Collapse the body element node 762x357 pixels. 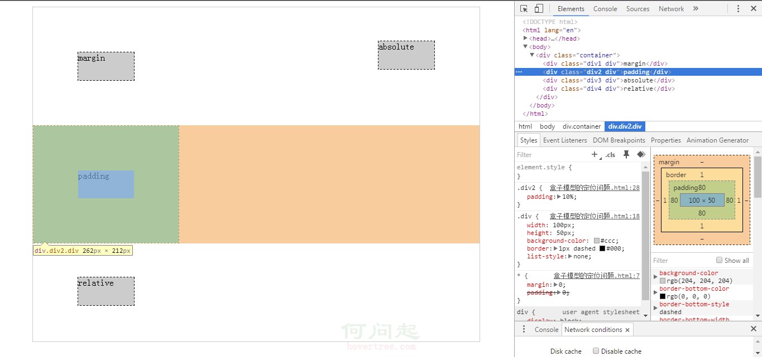click(525, 47)
